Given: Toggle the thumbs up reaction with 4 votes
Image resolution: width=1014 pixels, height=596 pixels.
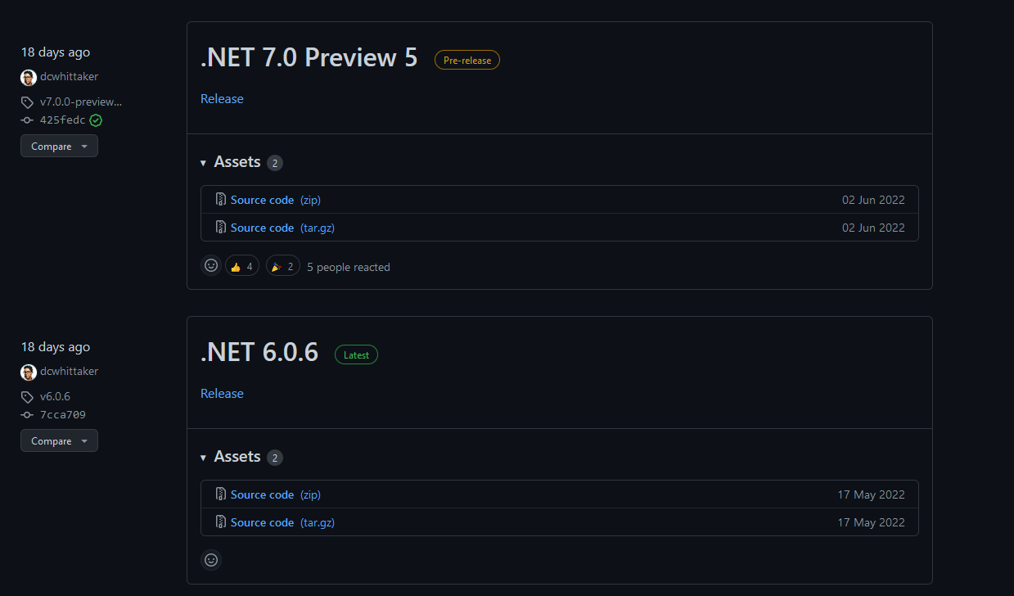Looking at the screenshot, I should [x=242, y=266].
